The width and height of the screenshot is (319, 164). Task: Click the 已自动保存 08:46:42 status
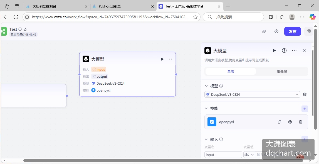[23, 34]
